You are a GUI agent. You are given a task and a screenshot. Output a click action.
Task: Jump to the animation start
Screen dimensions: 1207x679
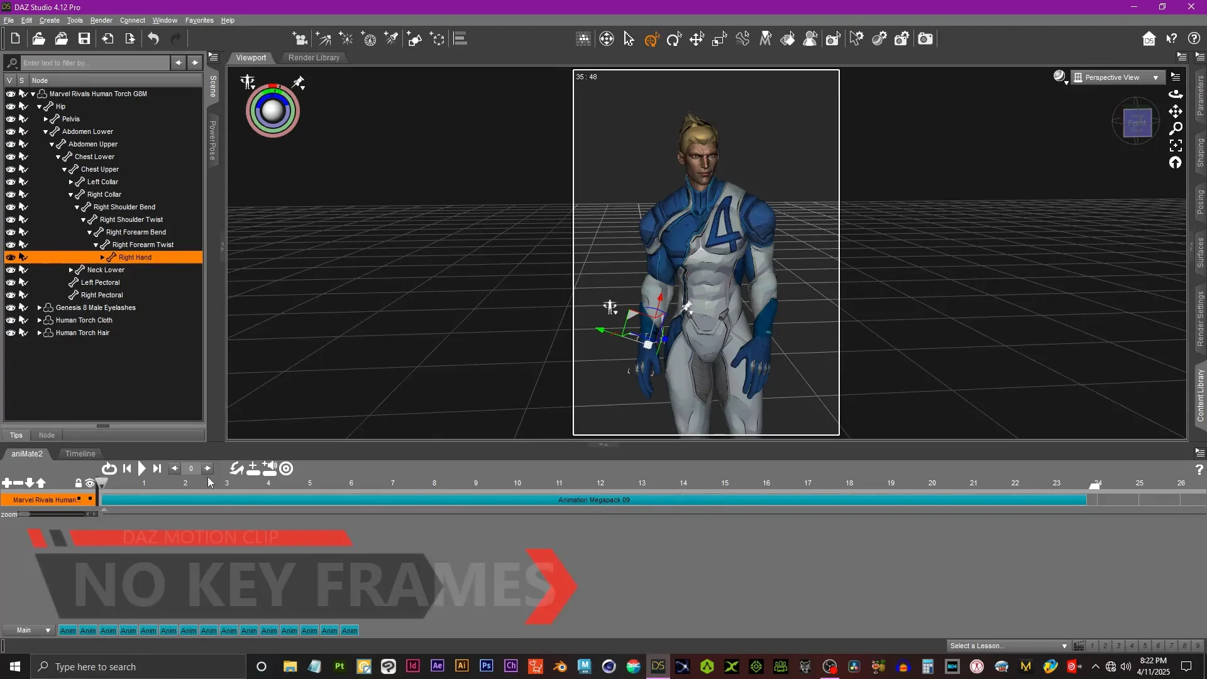pos(127,468)
